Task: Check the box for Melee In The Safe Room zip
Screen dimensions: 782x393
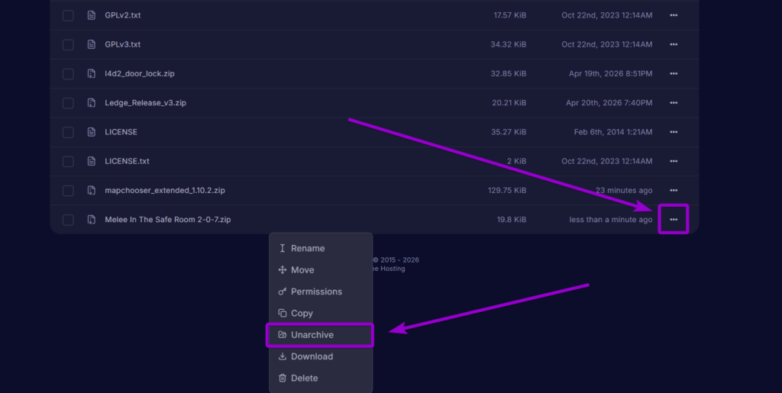Action: pos(68,220)
